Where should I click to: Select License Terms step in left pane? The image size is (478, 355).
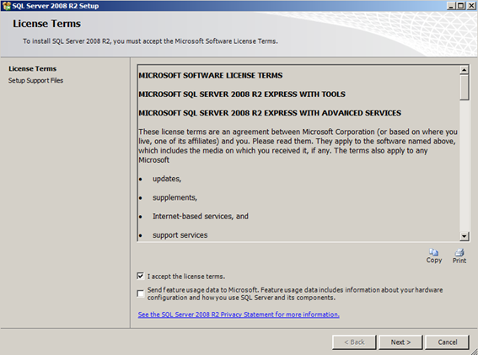coord(32,68)
